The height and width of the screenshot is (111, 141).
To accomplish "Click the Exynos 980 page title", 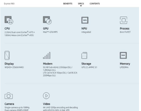I will [9, 4].
